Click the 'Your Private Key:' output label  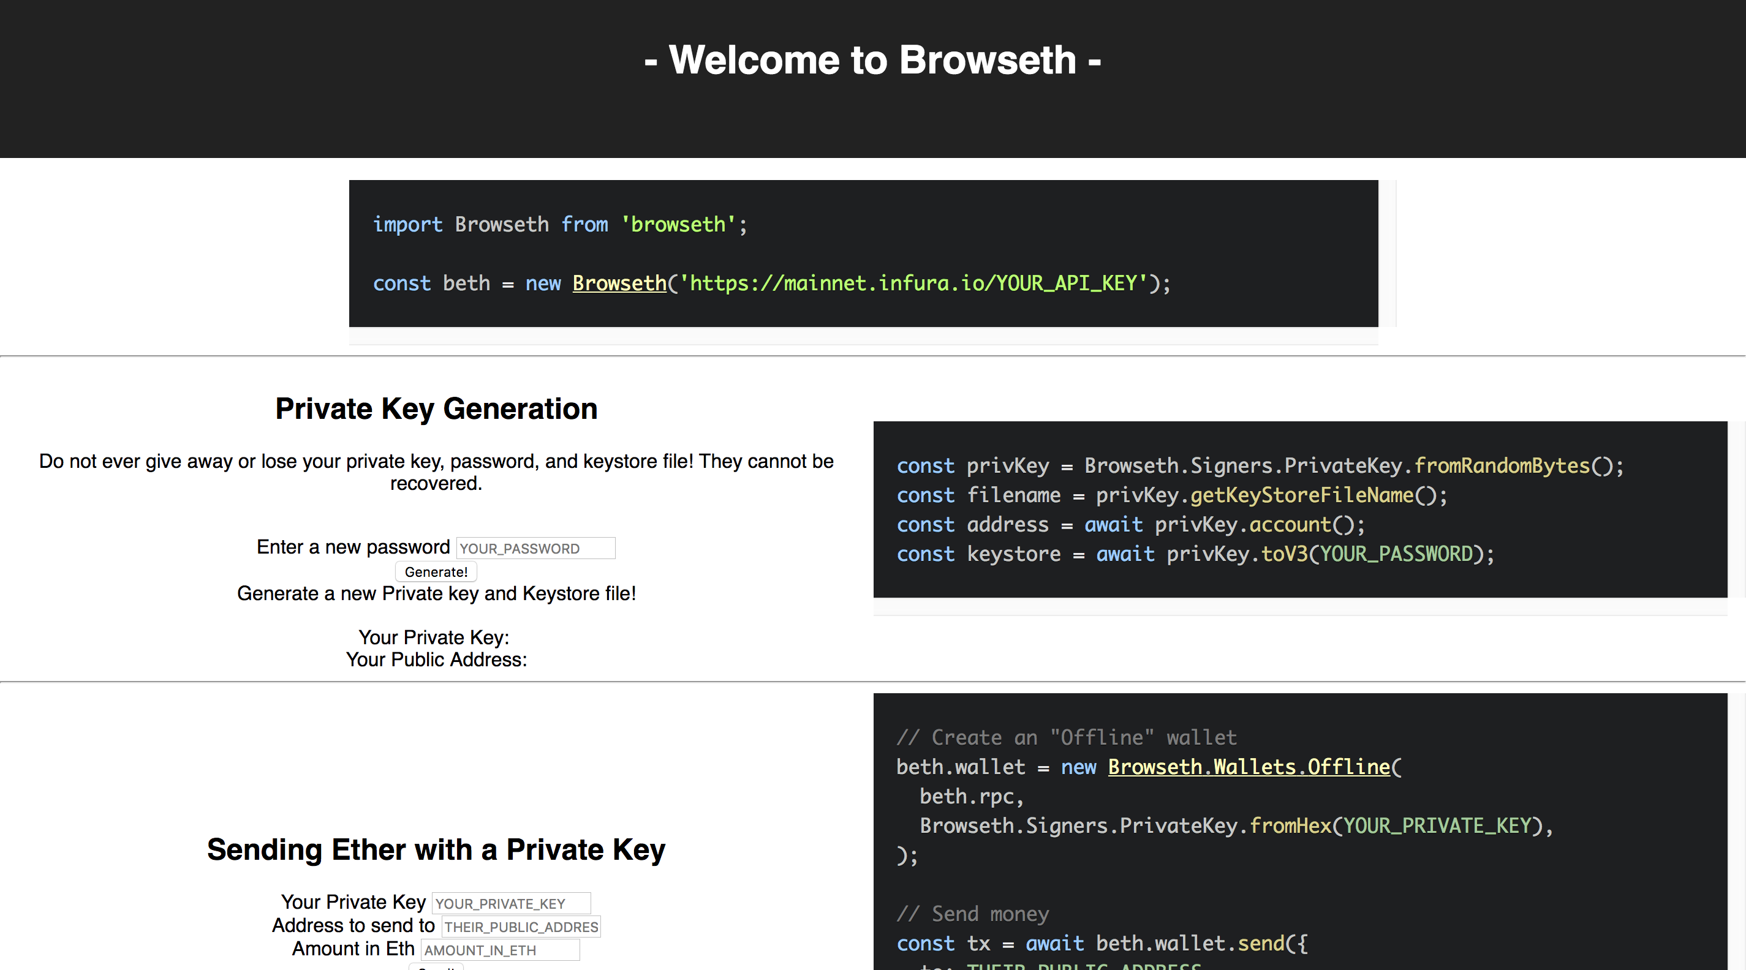pos(434,637)
